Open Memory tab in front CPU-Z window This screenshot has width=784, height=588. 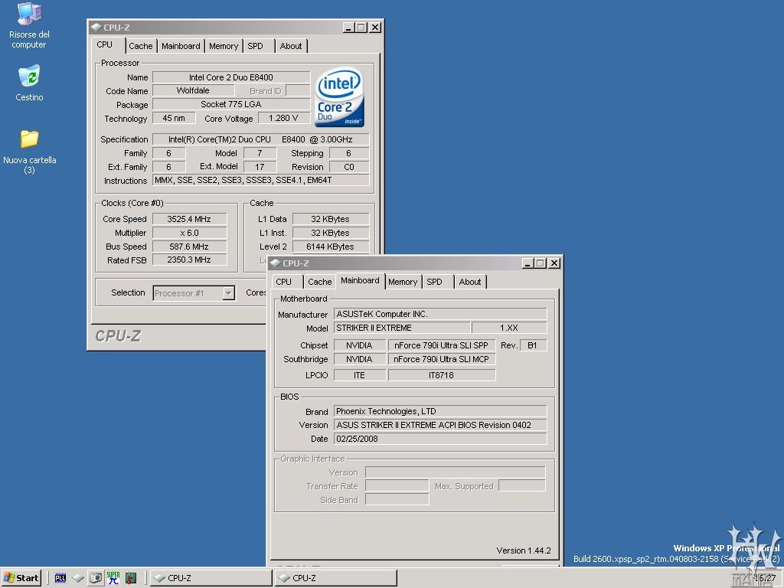click(403, 282)
